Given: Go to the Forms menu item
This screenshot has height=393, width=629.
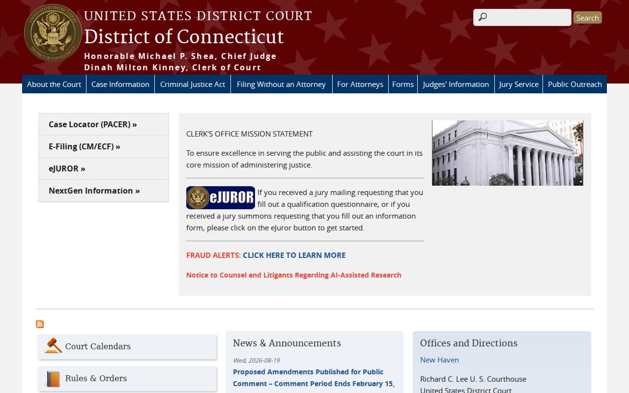Looking at the screenshot, I should [403, 84].
